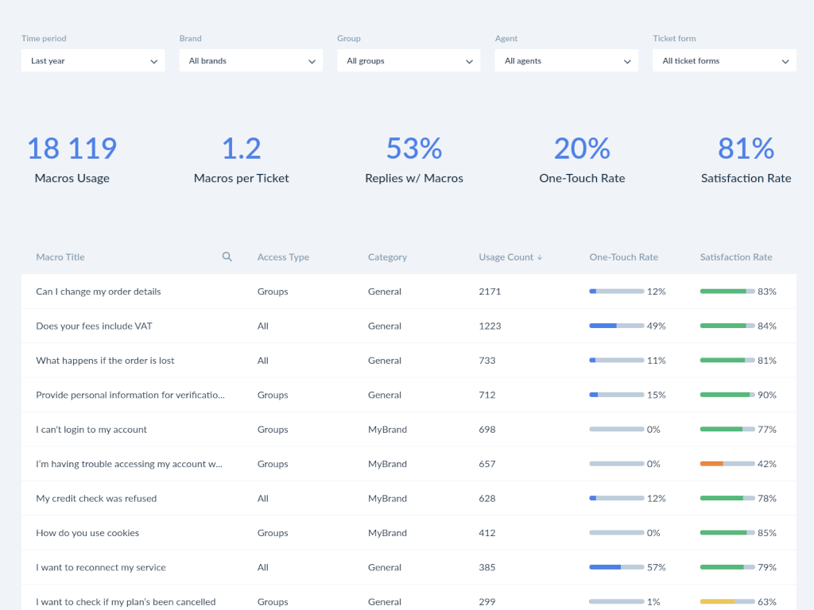The height and width of the screenshot is (610, 814).
Task: Expand the Group dropdown showing All groups
Action: [x=409, y=60]
